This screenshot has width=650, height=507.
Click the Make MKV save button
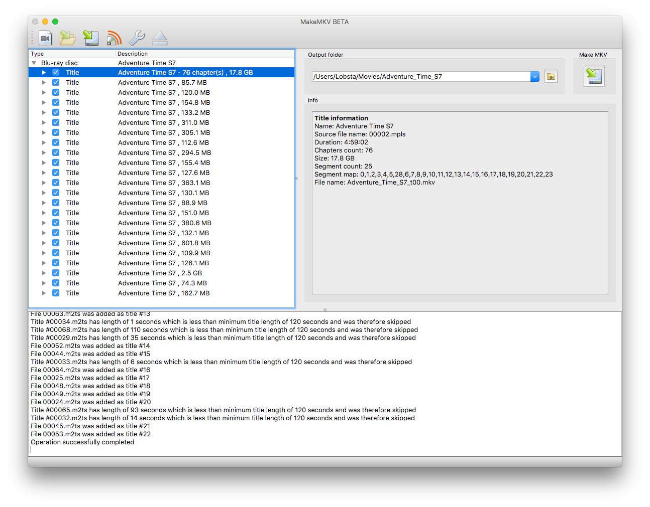point(594,77)
